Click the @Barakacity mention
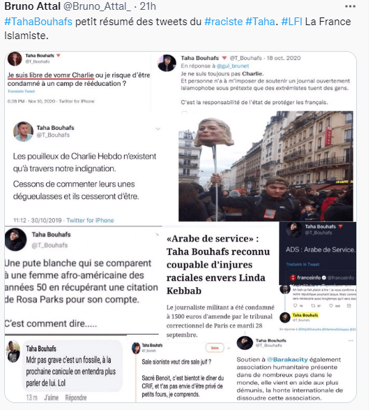This screenshot has width=373, height=410. (x=287, y=360)
